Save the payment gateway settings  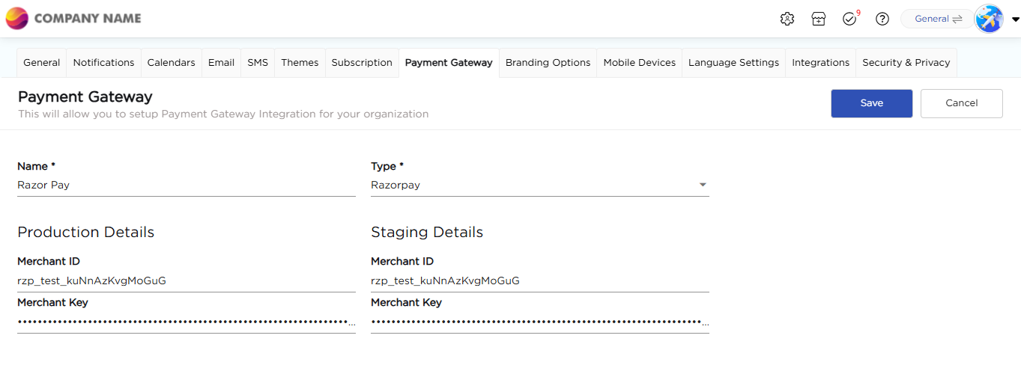871,103
